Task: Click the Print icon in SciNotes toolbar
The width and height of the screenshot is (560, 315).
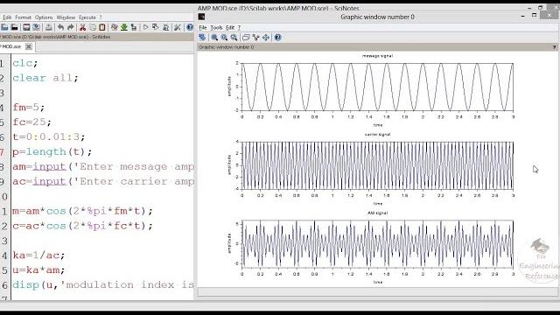Action: [49, 27]
